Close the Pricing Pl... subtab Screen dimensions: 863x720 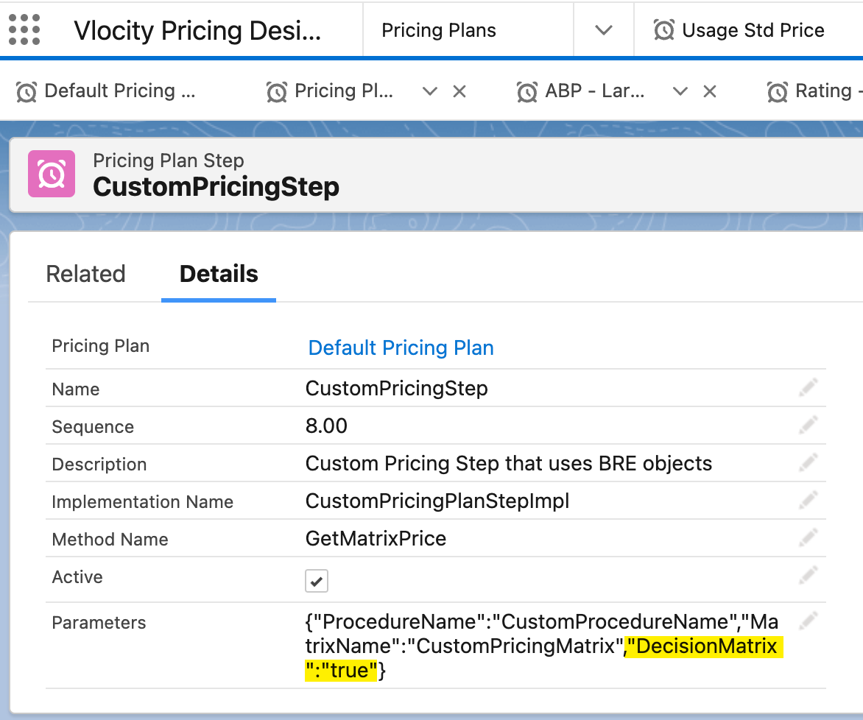[459, 91]
